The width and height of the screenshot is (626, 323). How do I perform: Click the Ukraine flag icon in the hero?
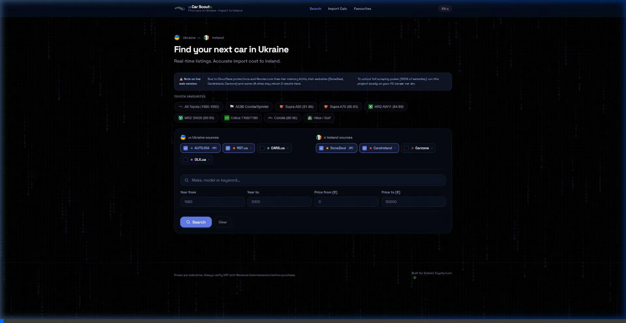pos(177,37)
